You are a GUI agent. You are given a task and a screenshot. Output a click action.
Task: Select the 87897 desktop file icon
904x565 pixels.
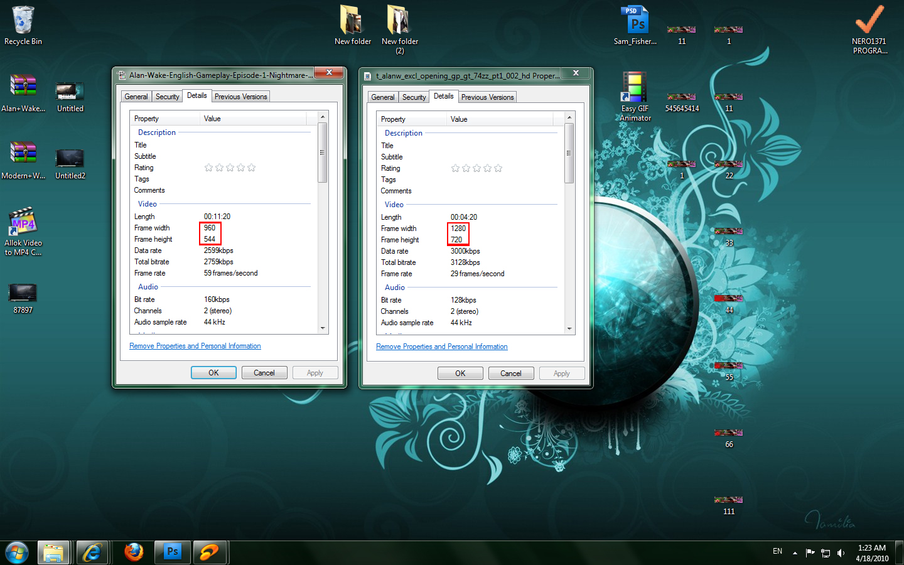pos(23,298)
